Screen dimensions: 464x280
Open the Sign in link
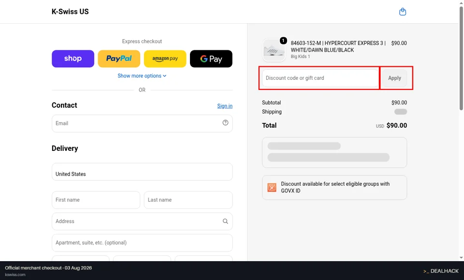point(225,106)
